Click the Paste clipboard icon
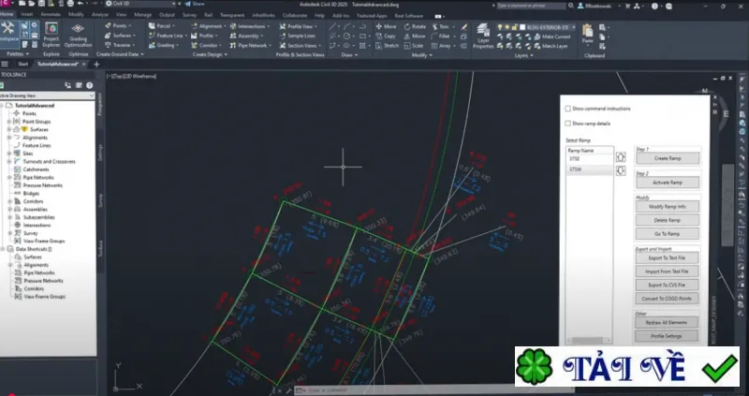This screenshot has width=749, height=396. [x=588, y=35]
